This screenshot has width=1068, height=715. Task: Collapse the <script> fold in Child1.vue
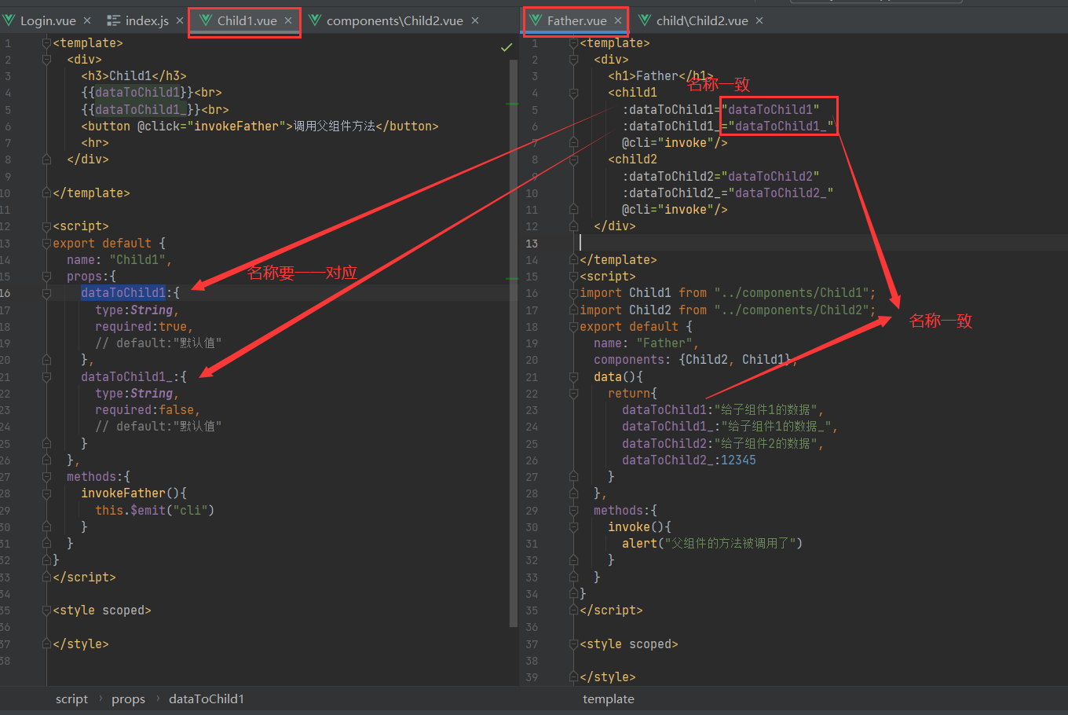[x=46, y=226]
